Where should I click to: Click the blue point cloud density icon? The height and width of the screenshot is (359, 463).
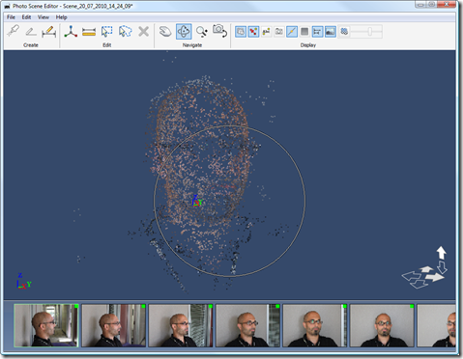(344, 32)
